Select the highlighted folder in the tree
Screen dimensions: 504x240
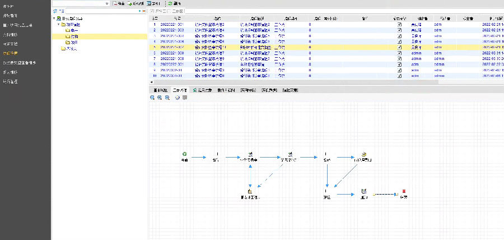click(x=74, y=36)
